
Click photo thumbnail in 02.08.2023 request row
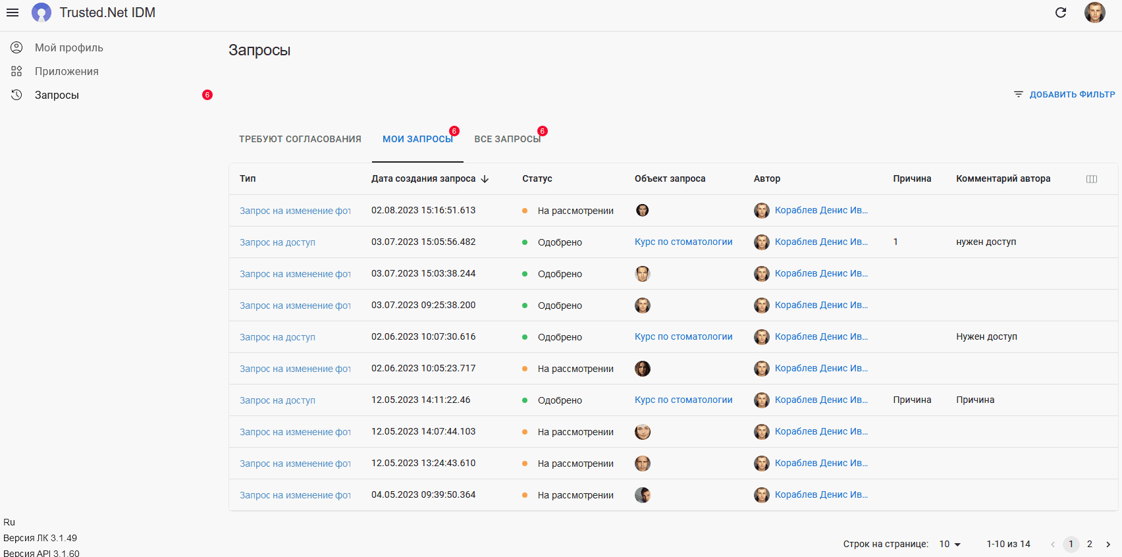pos(643,211)
